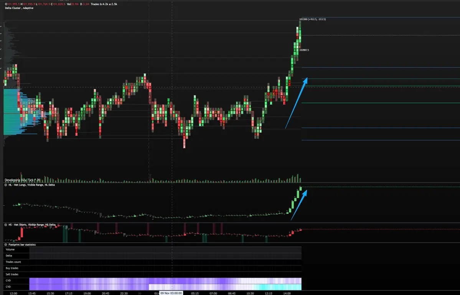Click the '09 Nov 03:00:00' crosshair time label

pos(171,293)
